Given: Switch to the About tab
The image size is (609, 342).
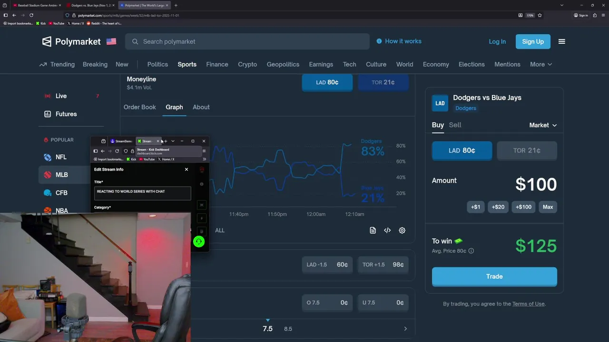Looking at the screenshot, I should (x=201, y=107).
